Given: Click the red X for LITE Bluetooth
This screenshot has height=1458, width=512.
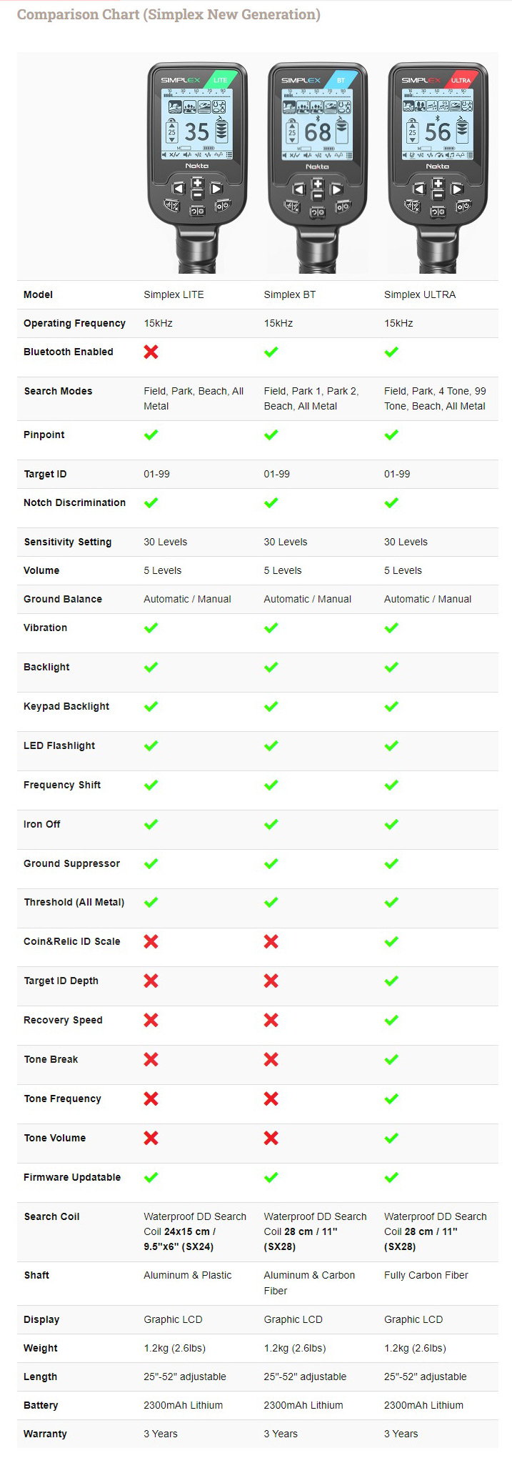Looking at the screenshot, I should (151, 352).
